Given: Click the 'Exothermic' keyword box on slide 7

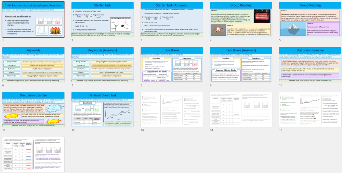Looking at the screenshot, I should click(x=81, y=69).
